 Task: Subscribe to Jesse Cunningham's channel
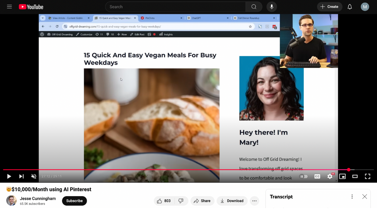(x=74, y=201)
